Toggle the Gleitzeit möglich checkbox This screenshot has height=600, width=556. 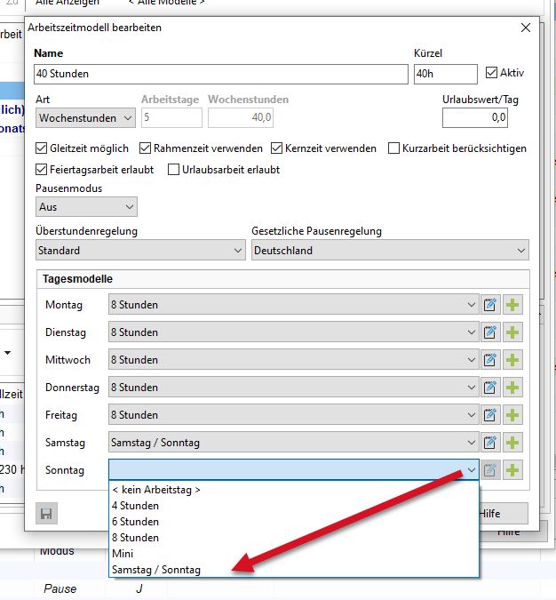[x=42, y=148]
